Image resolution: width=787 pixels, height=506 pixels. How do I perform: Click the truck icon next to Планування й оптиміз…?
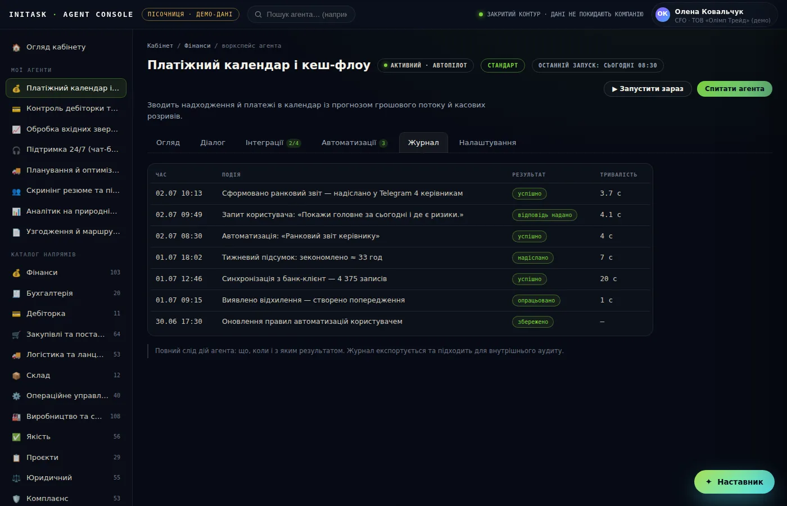(x=16, y=170)
